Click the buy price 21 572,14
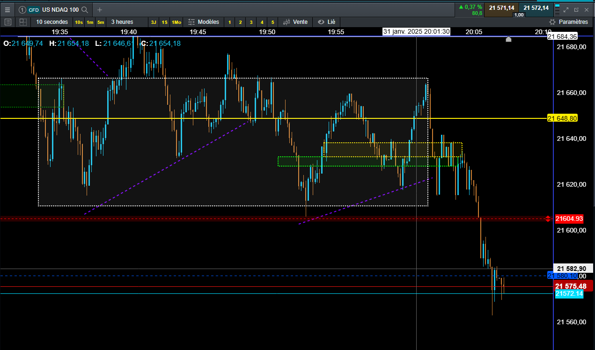This screenshot has height=350, width=595. click(x=536, y=7)
